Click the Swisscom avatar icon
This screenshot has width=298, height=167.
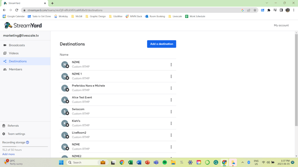[x=65, y=112]
